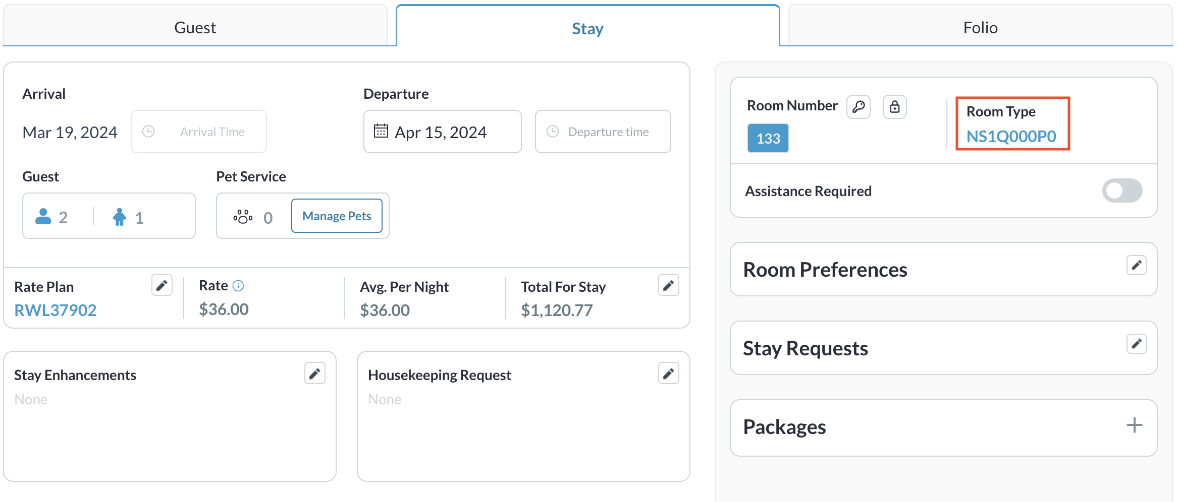Viewport: 1178px width, 502px height.
Task: Click the Rate info icon
Action: pos(238,286)
